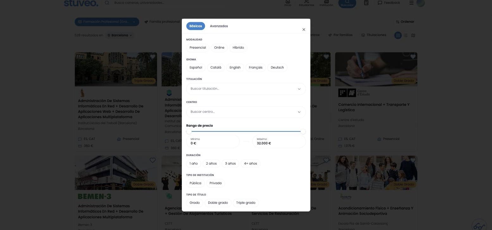
Task: Select the Titulaciones tab
Action: 374,35
